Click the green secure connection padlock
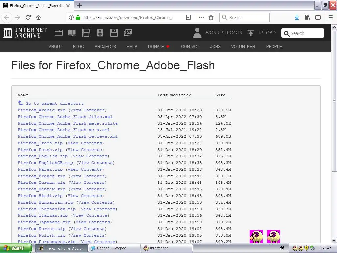The height and width of the screenshot is (253, 337). click(x=78, y=18)
